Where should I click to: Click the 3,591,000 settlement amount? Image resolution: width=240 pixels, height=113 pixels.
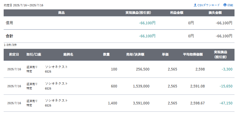141,103
